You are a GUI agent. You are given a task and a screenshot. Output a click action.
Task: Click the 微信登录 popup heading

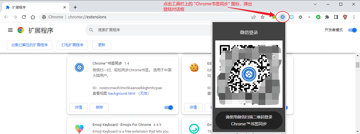pos(249,32)
